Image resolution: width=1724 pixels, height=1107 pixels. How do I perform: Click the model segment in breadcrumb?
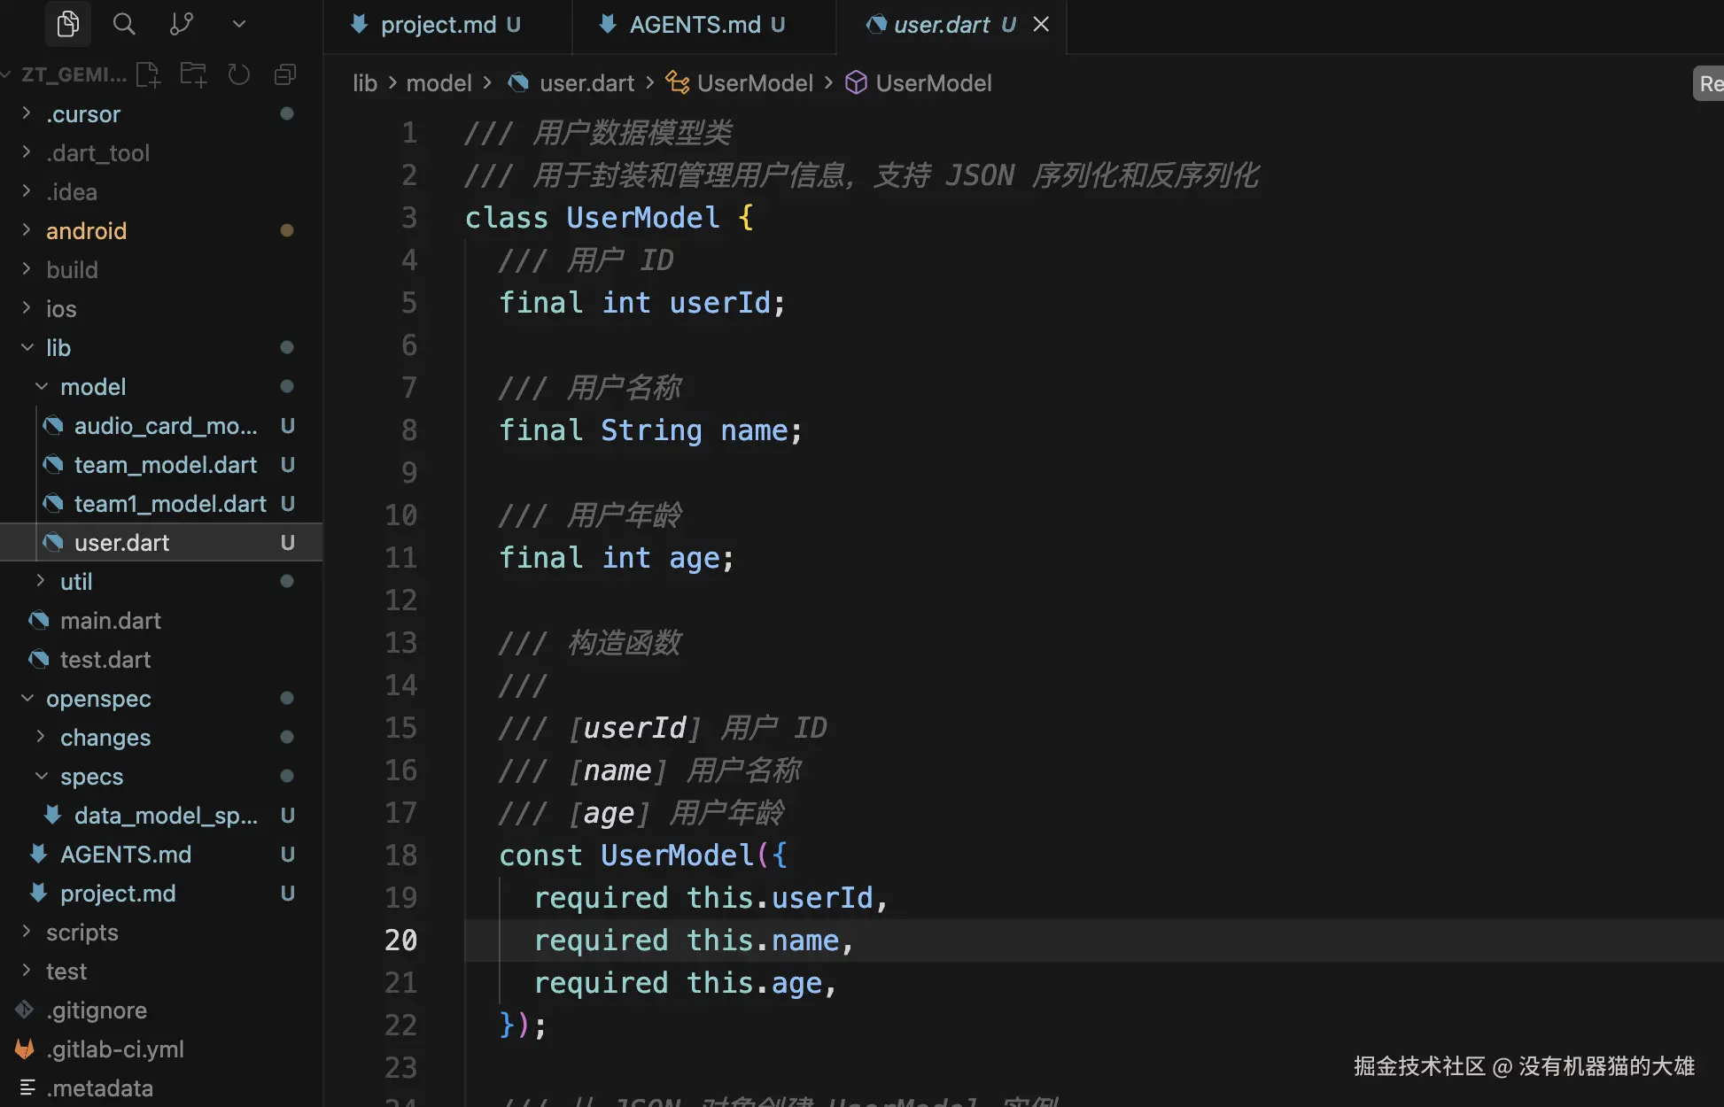(x=439, y=83)
